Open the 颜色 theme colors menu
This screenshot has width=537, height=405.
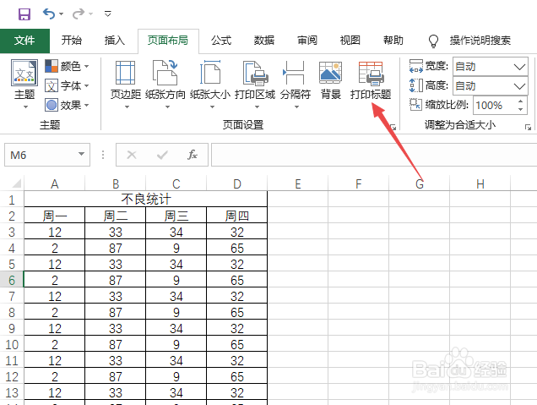[x=67, y=66]
